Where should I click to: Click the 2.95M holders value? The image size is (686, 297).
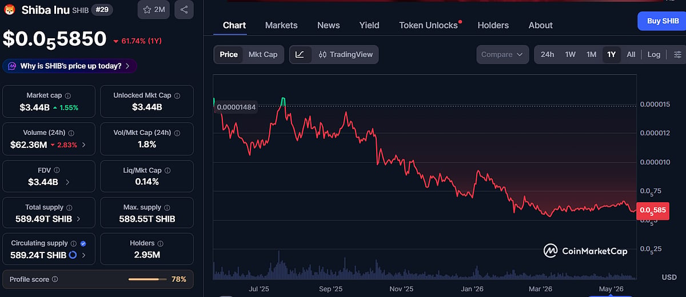[147, 255]
